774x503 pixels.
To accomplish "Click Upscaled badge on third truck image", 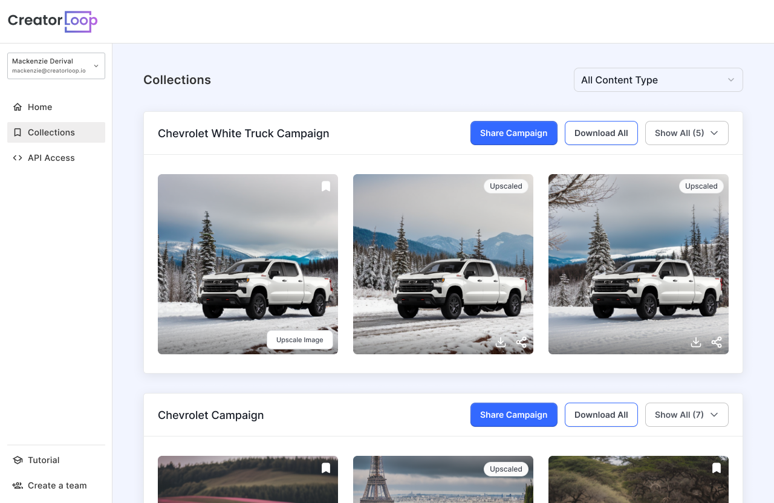I will (x=701, y=186).
